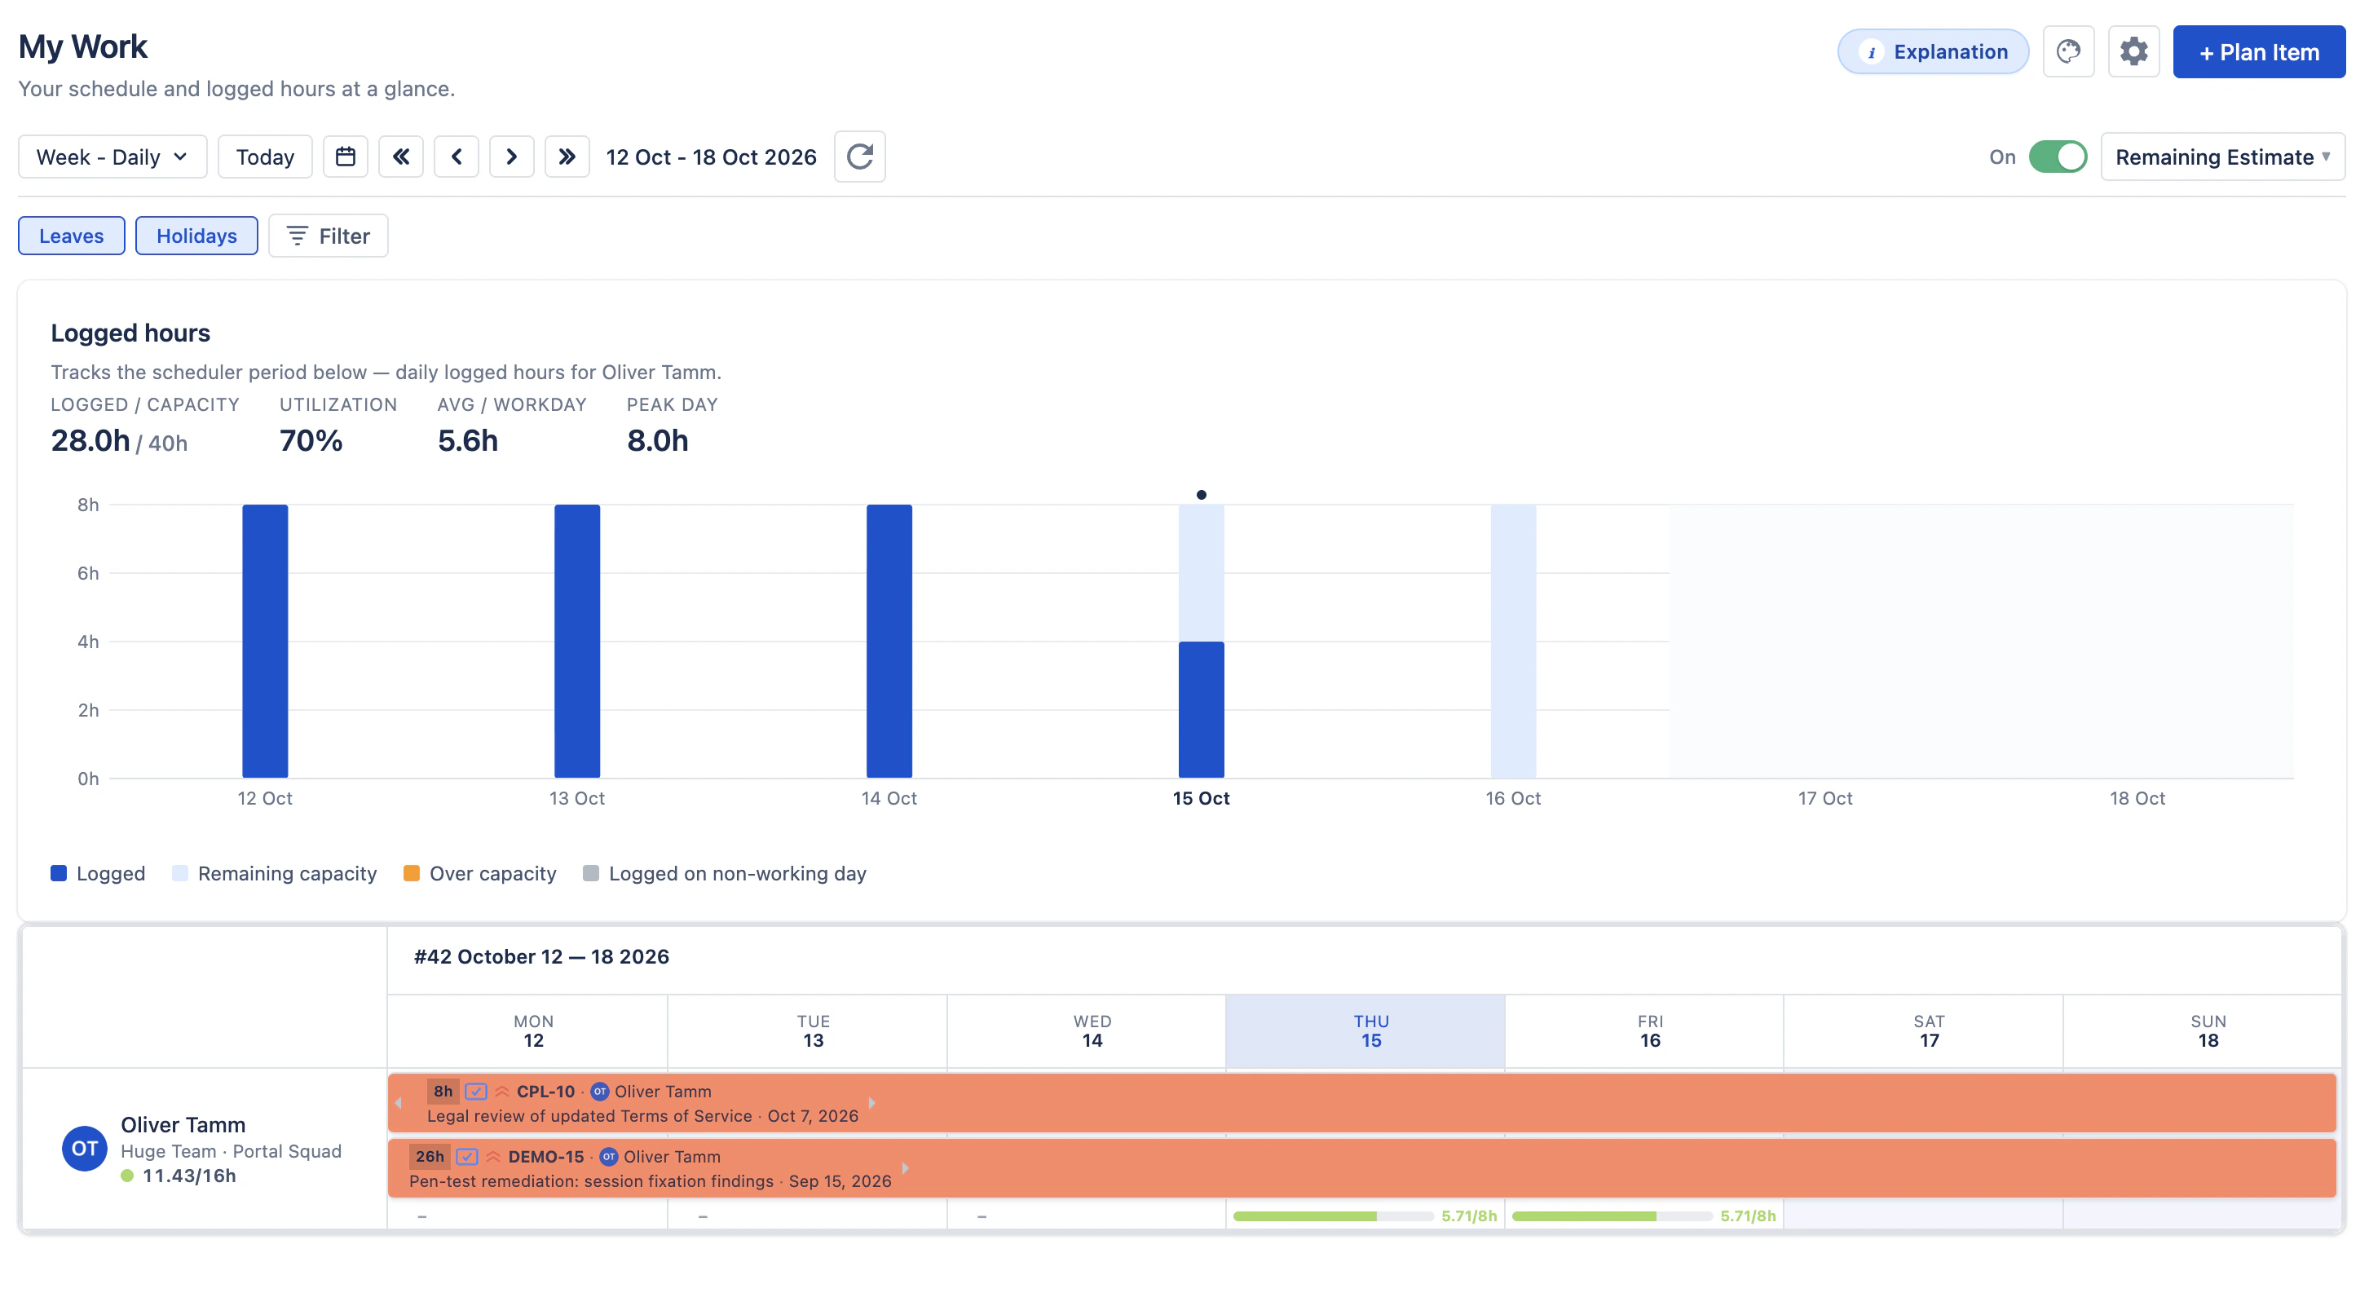Click the Today button
This screenshot has width=2369, height=1306.
tap(265, 157)
